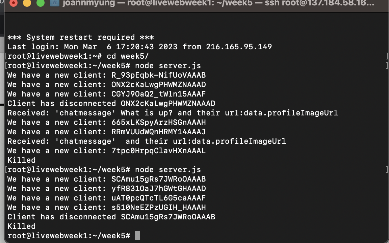Image resolution: width=389 pixels, height=243 pixels.
Task: Click right bracket mark beside 'cd week5/' line
Action: 387,56
